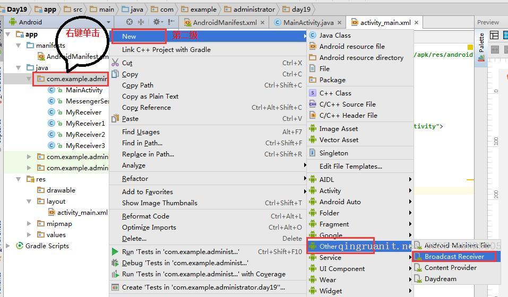This screenshot has width=508, height=297.
Task: Select New in the context menu
Action: click(x=208, y=36)
